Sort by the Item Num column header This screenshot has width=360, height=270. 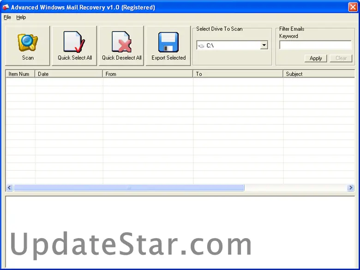(x=20, y=74)
